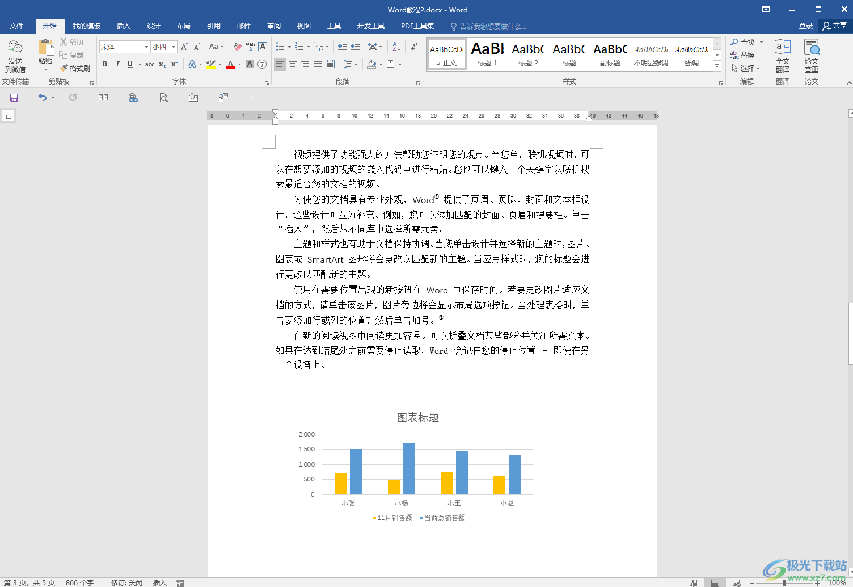Click the 替换 (Replace) button
Screen dimensions: 853x587
(743, 55)
